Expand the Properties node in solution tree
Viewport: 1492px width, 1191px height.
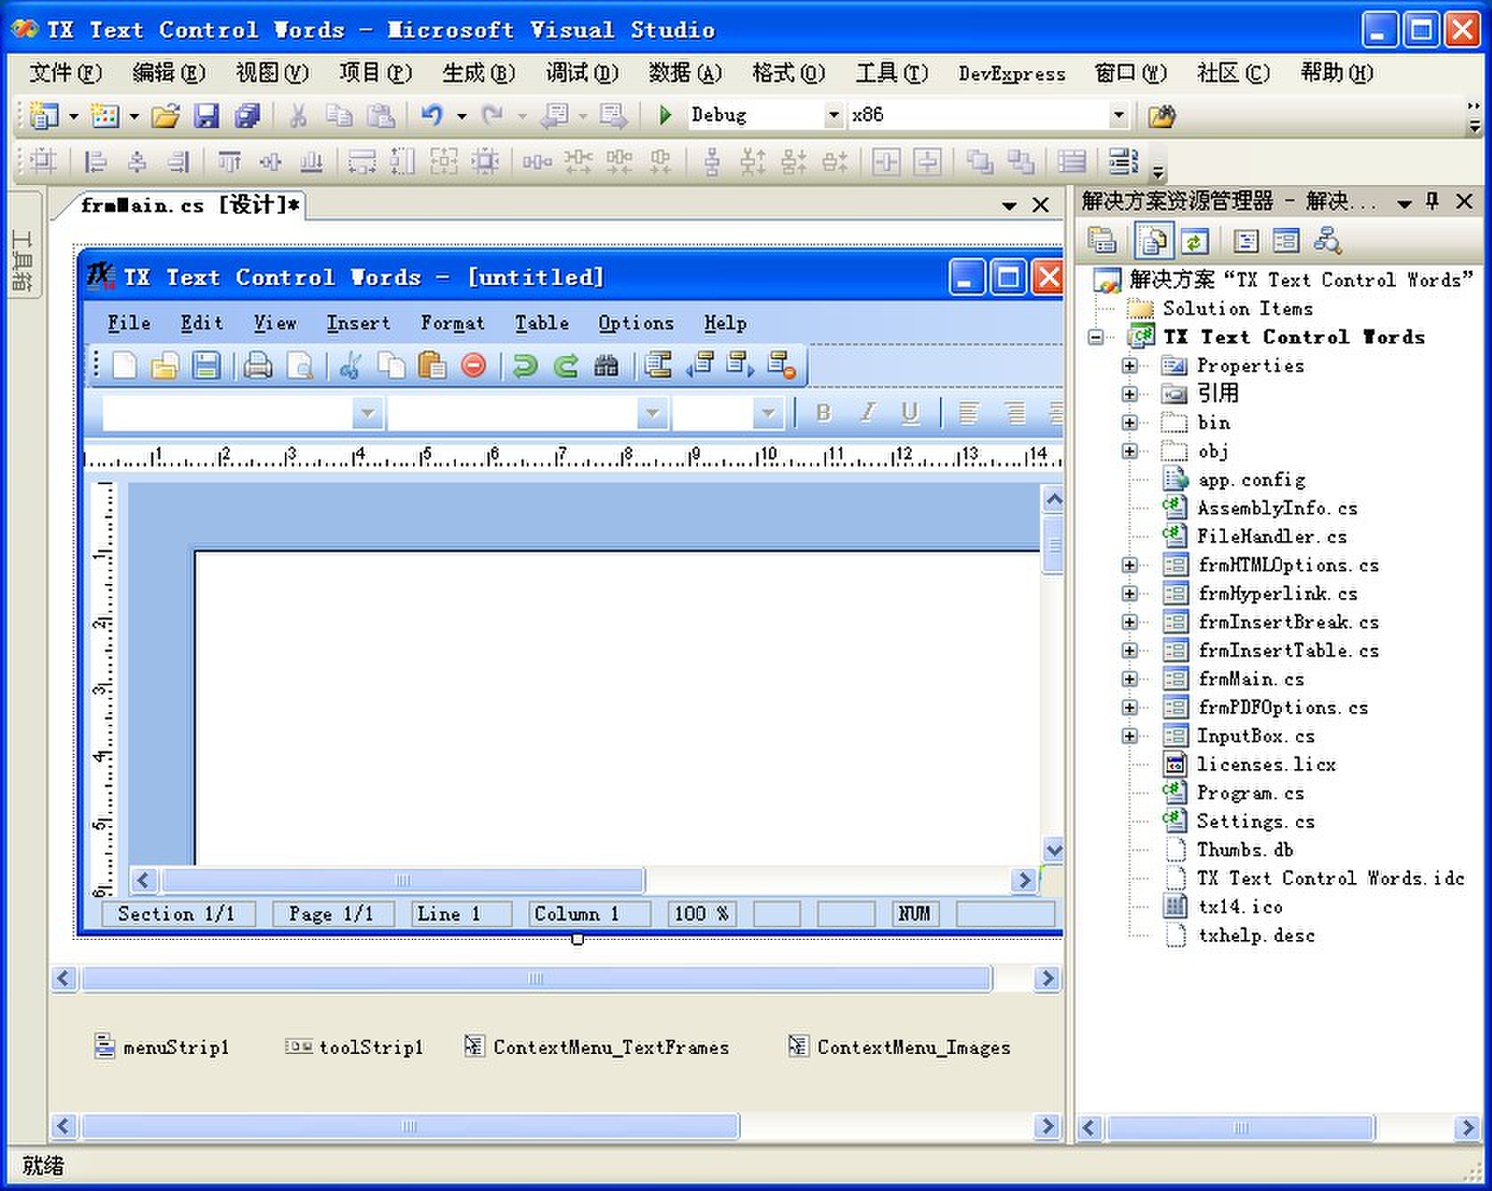pyautogui.click(x=1130, y=366)
